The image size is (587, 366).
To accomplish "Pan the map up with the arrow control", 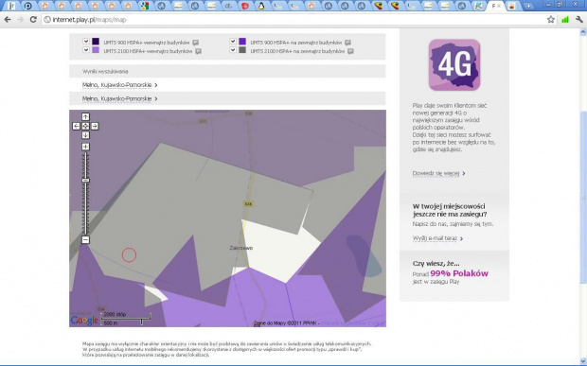I will point(85,116).
